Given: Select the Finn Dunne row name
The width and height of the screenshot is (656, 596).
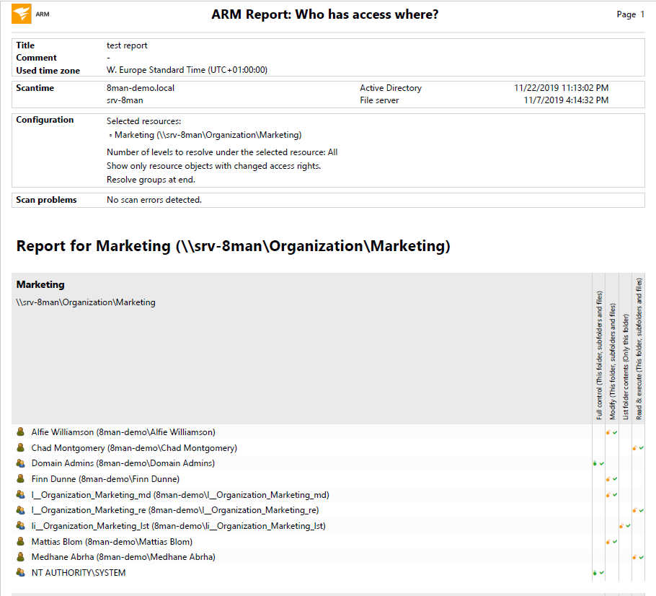Looking at the screenshot, I should click(x=105, y=478).
